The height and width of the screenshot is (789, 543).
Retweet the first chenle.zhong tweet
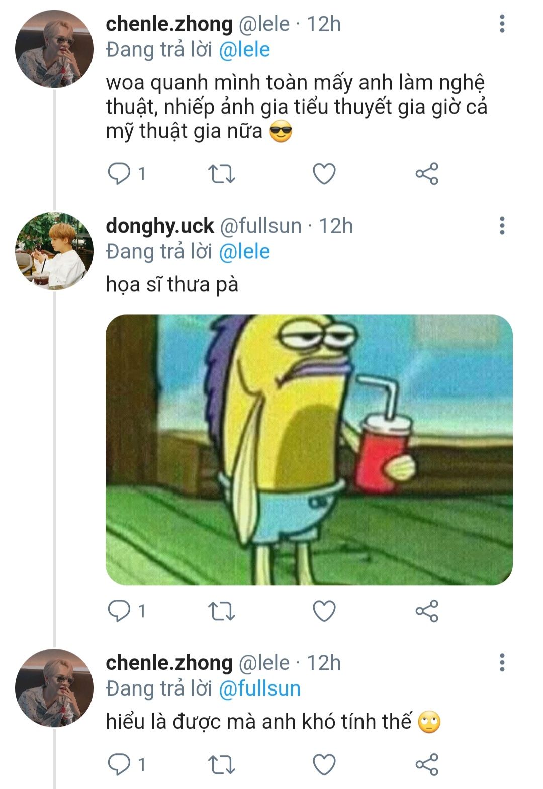pyautogui.click(x=222, y=174)
